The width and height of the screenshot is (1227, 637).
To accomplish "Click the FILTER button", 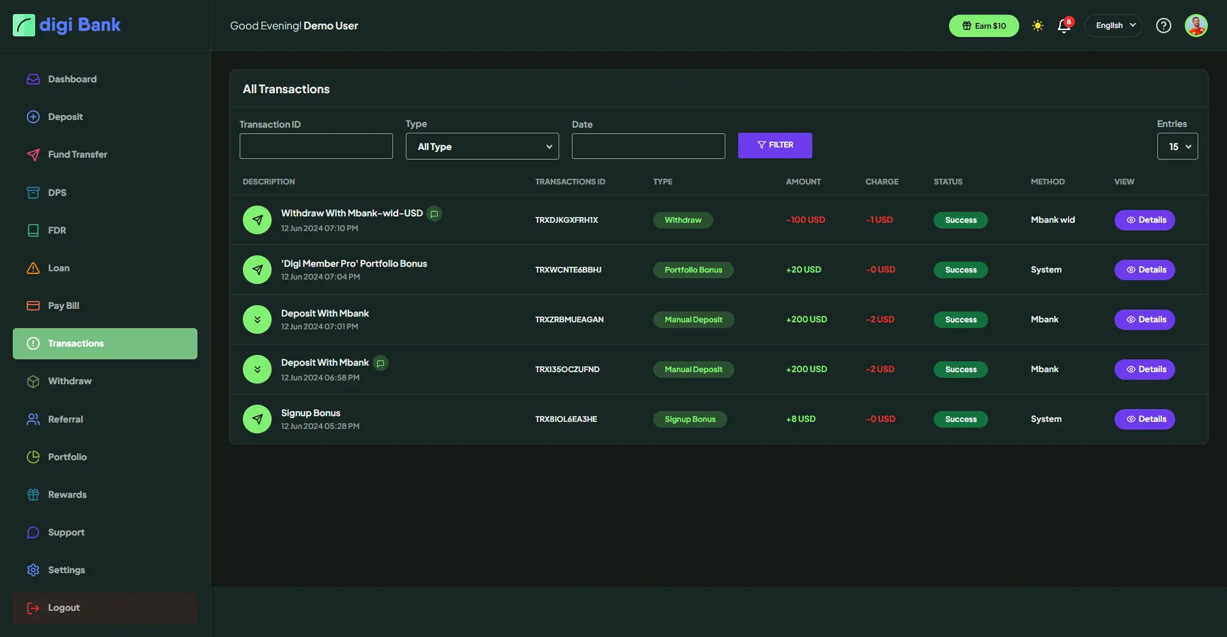I will coord(775,146).
